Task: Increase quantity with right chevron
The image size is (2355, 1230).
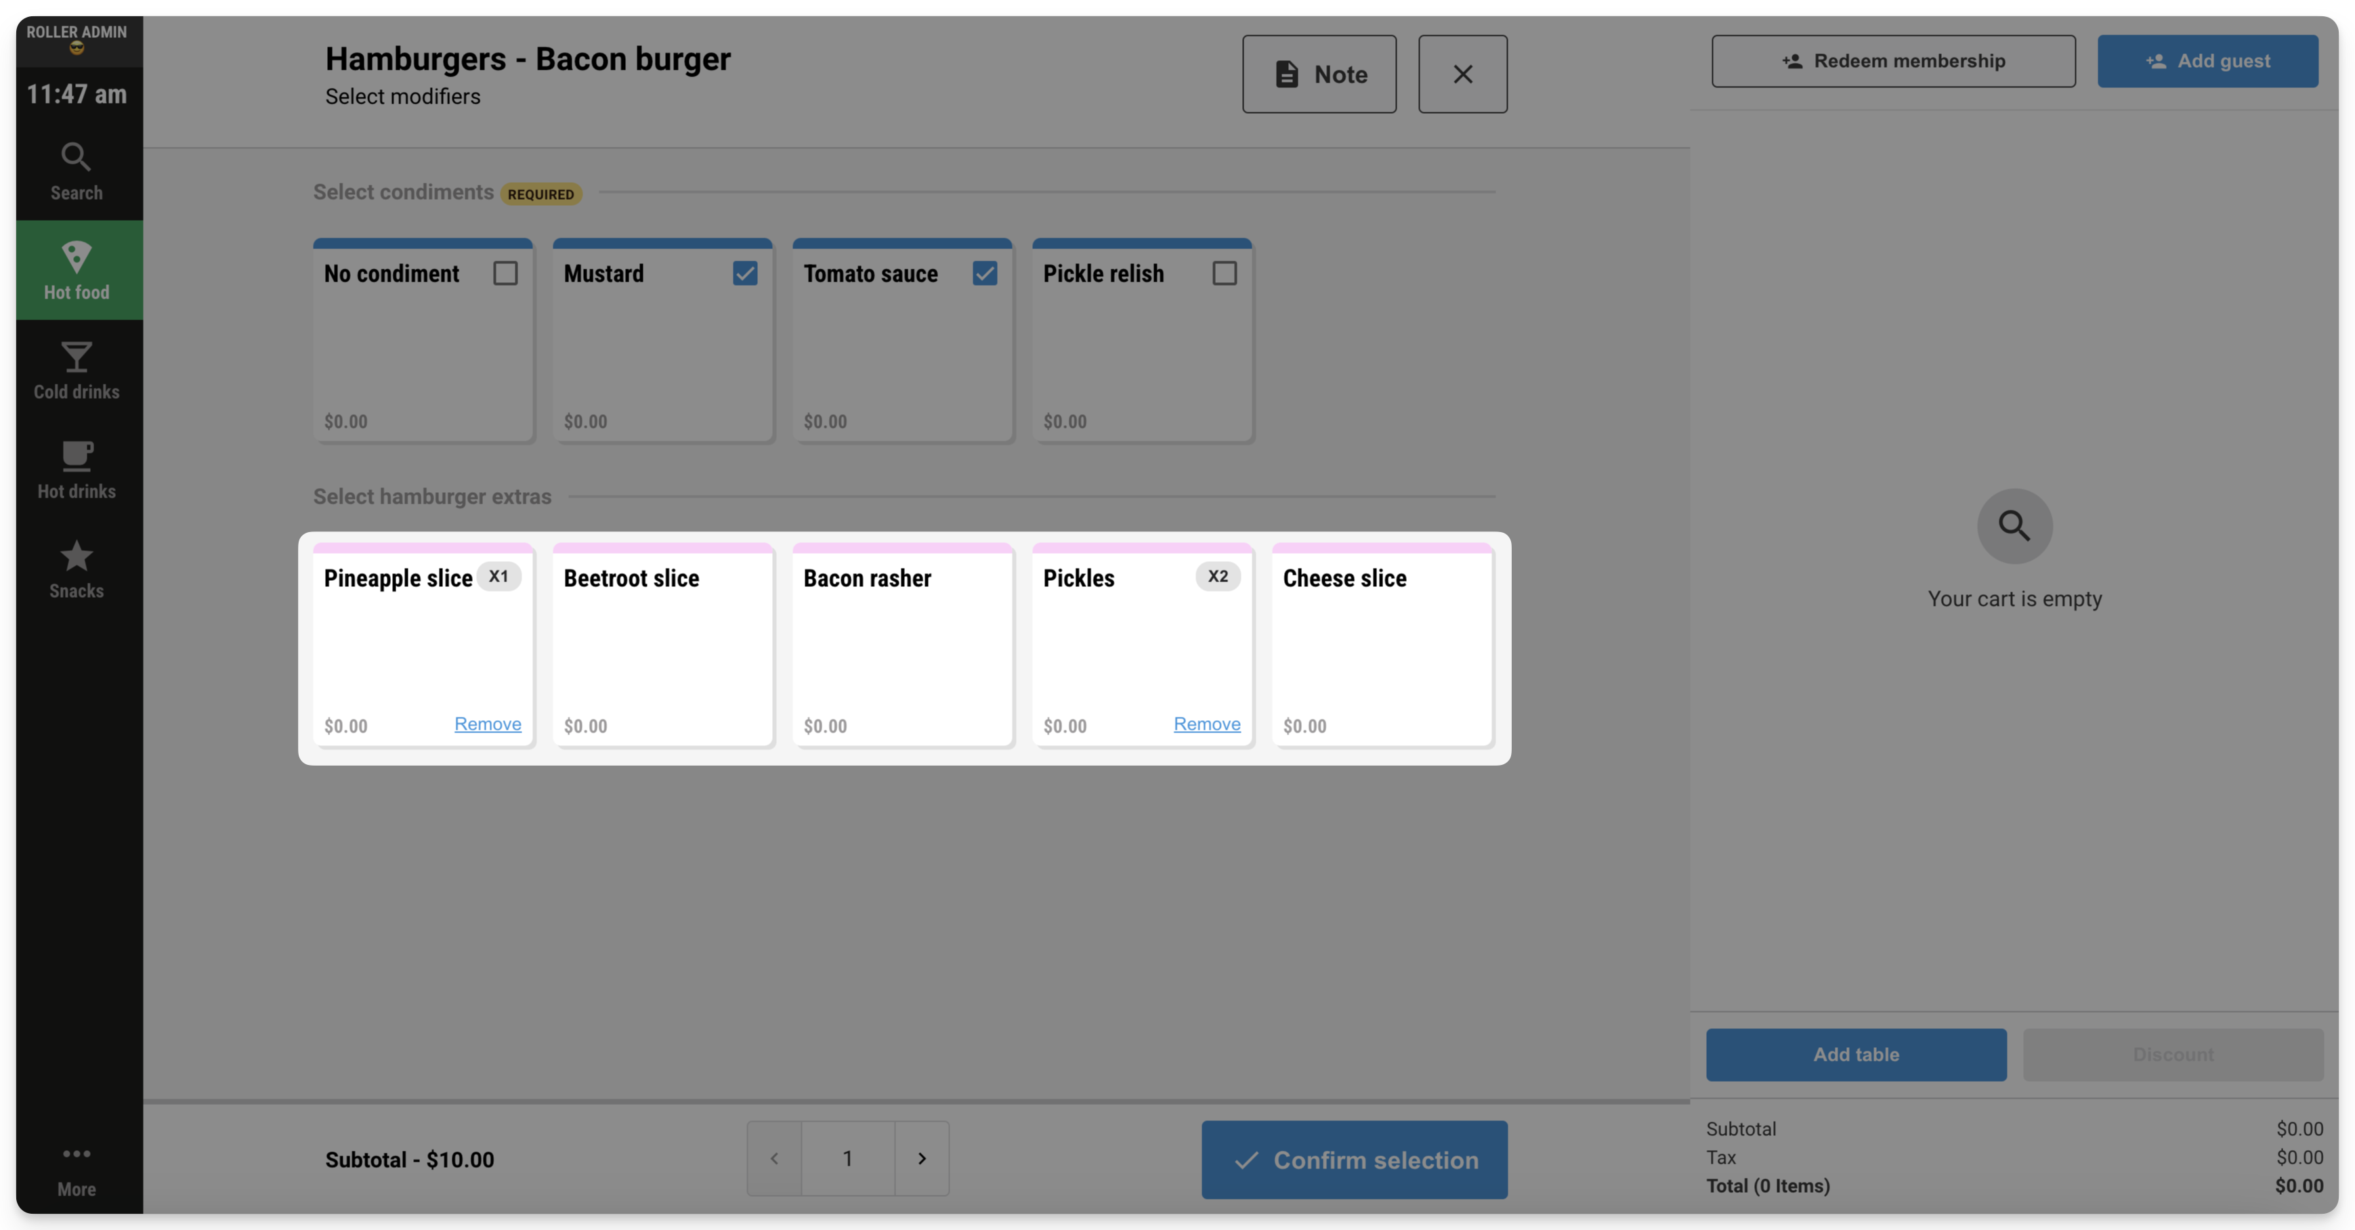Action: tap(922, 1158)
